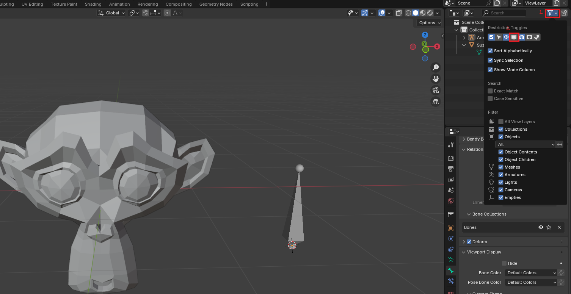
Task: Click the pan hand gizmo in viewport
Action: (436, 79)
